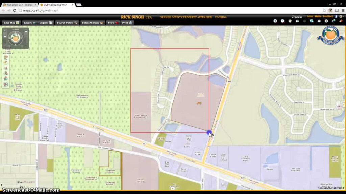
Task: Pan north using compass N
Action: [x=16, y=32]
